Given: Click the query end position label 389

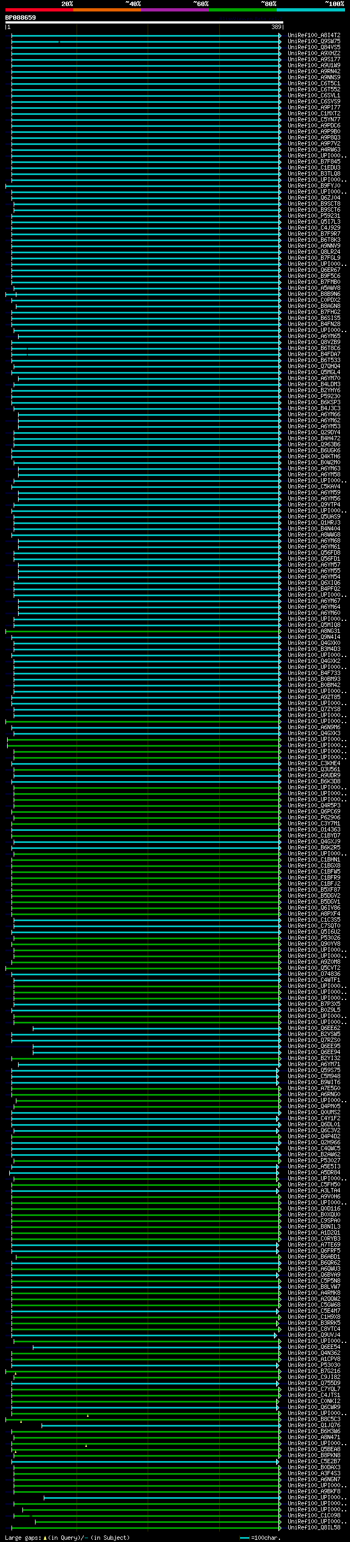Looking at the screenshot, I should point(276,27).
